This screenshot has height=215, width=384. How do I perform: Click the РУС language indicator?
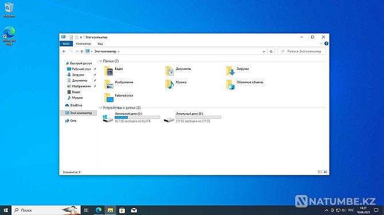(x=351, y=210)
